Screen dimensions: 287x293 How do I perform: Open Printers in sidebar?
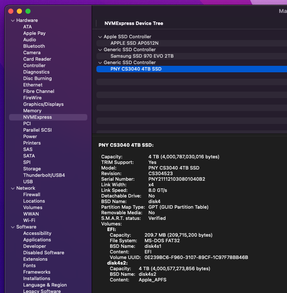pyautogui.click(x=32, y=143)
